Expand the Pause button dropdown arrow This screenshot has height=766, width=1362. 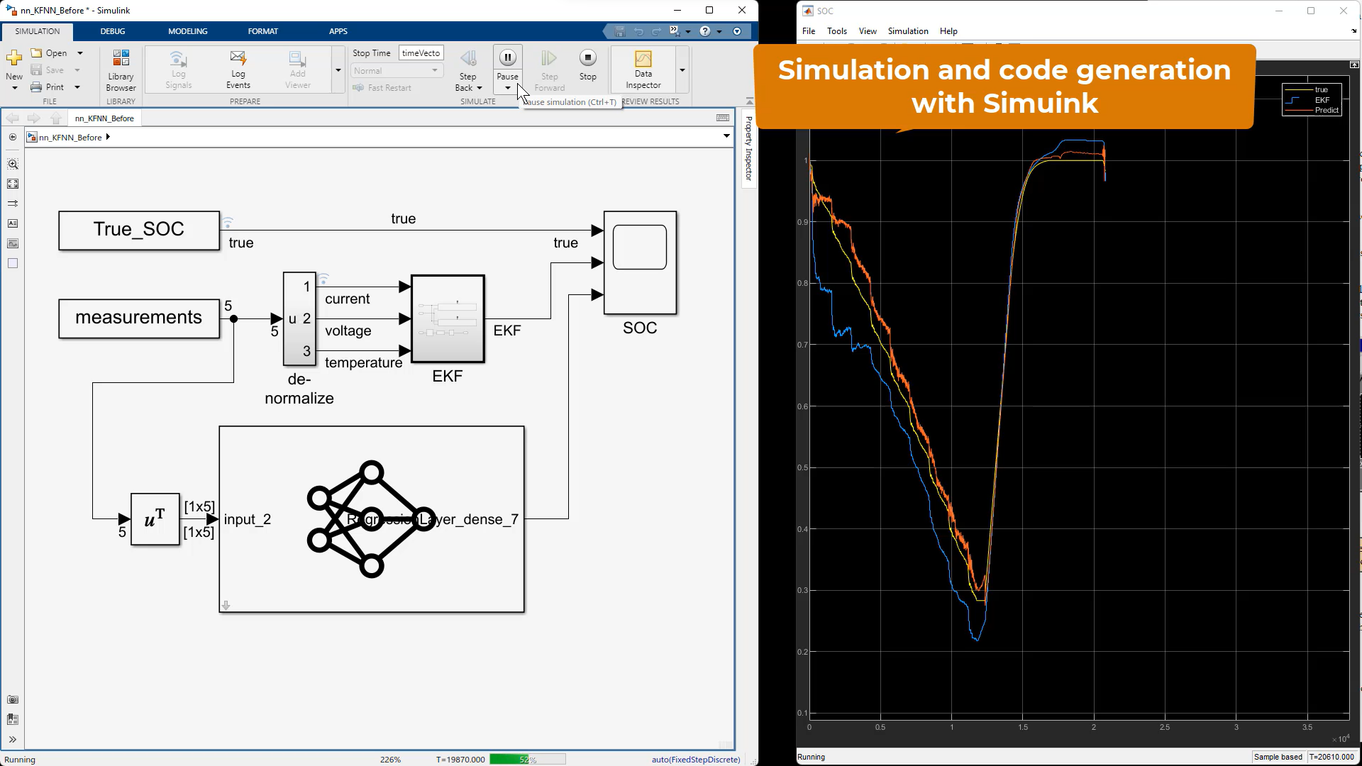tap(507, 88)
